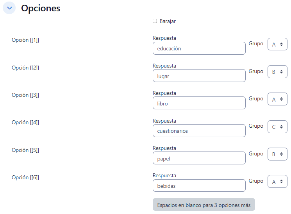Click the Opción [[6]] label
Image resolution: width=291 pixels, height=214 pixels.
pyautogui.click(x=25, y=177)
